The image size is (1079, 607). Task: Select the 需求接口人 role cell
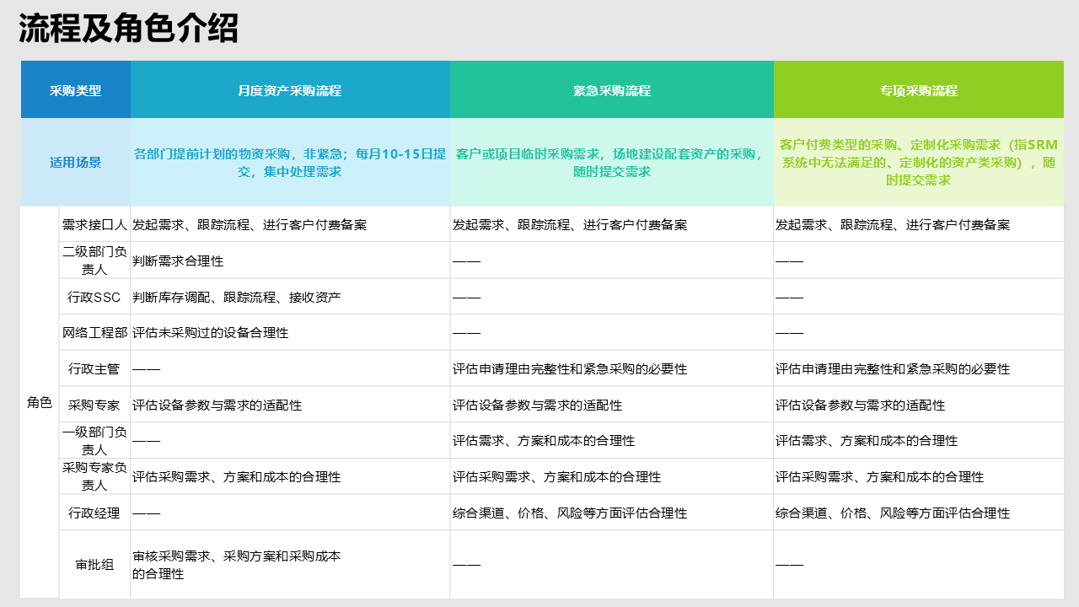[94, 225]
